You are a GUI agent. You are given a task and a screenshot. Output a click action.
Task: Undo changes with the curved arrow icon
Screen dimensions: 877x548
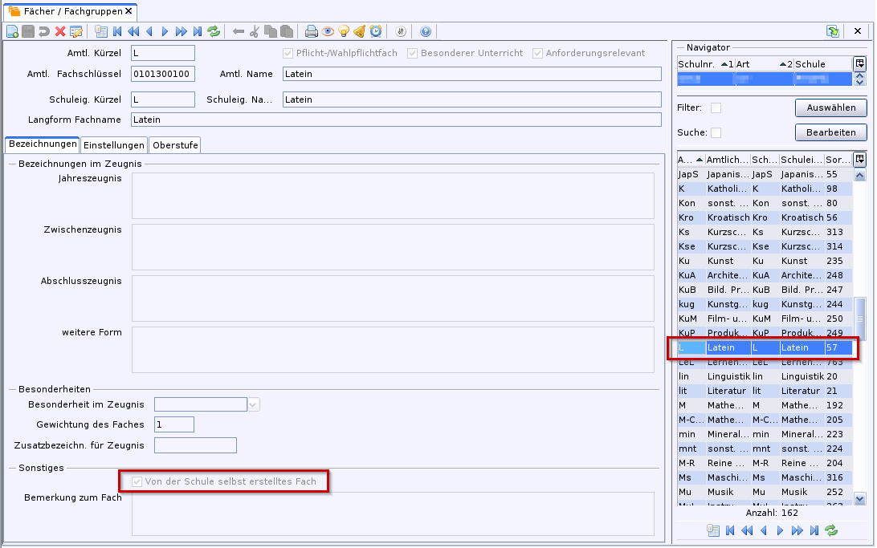coord(43,31)
